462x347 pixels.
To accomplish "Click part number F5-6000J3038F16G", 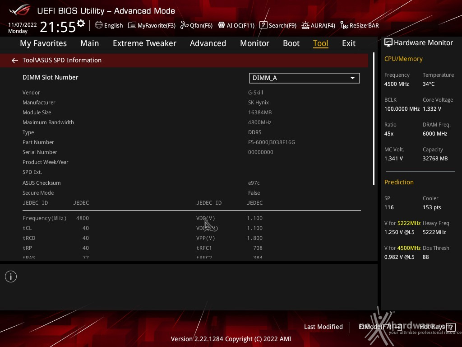I will [271, 142].
